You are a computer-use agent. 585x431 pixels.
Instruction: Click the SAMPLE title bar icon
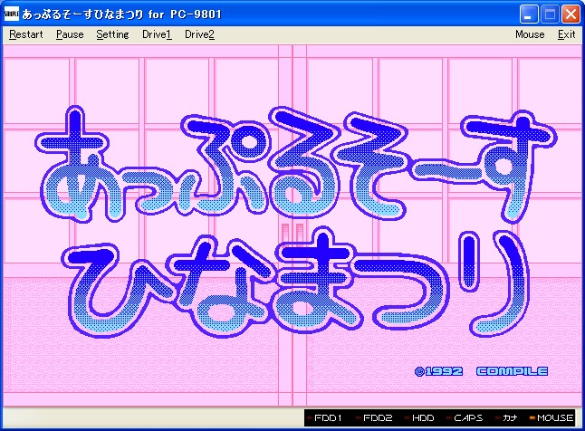11,14
